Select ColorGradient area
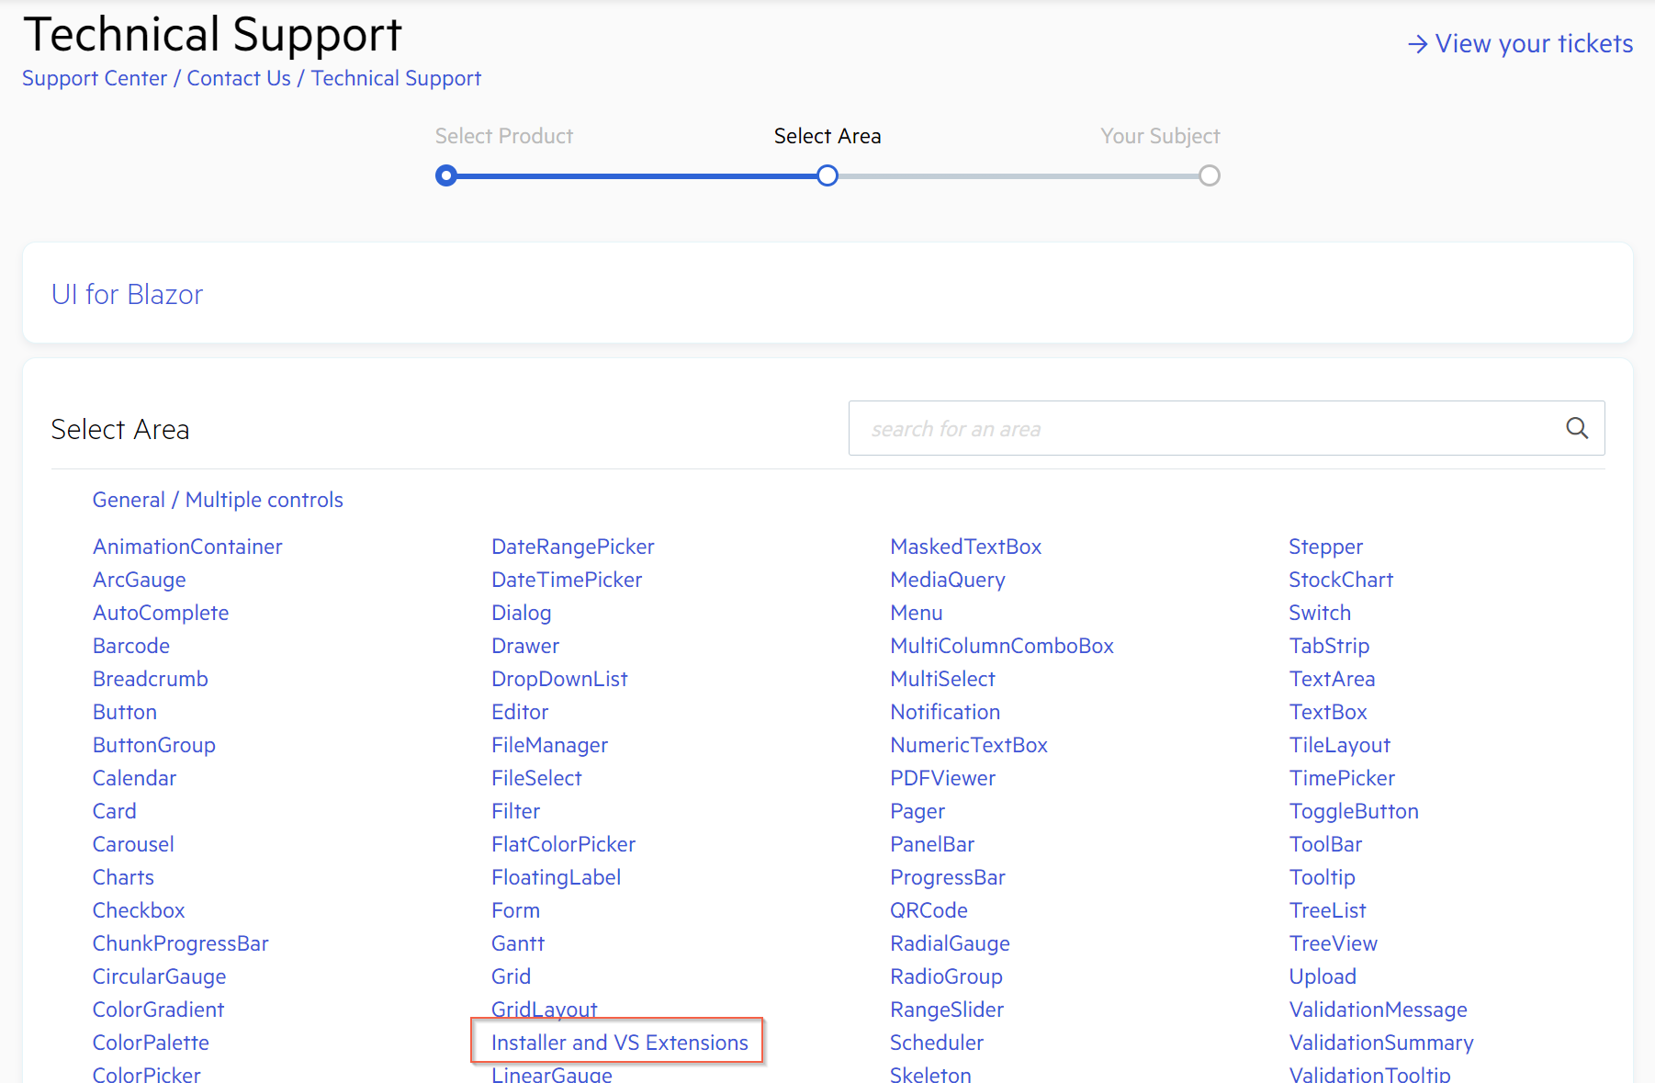 (x=158, y=1010)
